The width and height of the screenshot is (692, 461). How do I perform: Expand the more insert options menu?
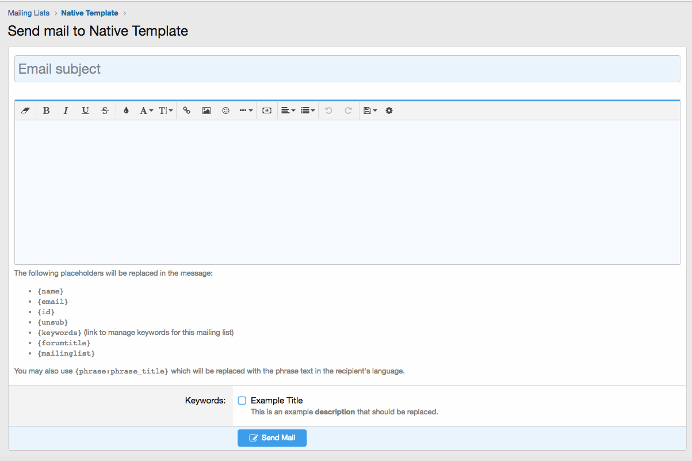(x=246, y=111)
